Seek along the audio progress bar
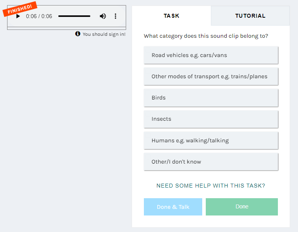298x232 pixels. [x=74, y=16]
